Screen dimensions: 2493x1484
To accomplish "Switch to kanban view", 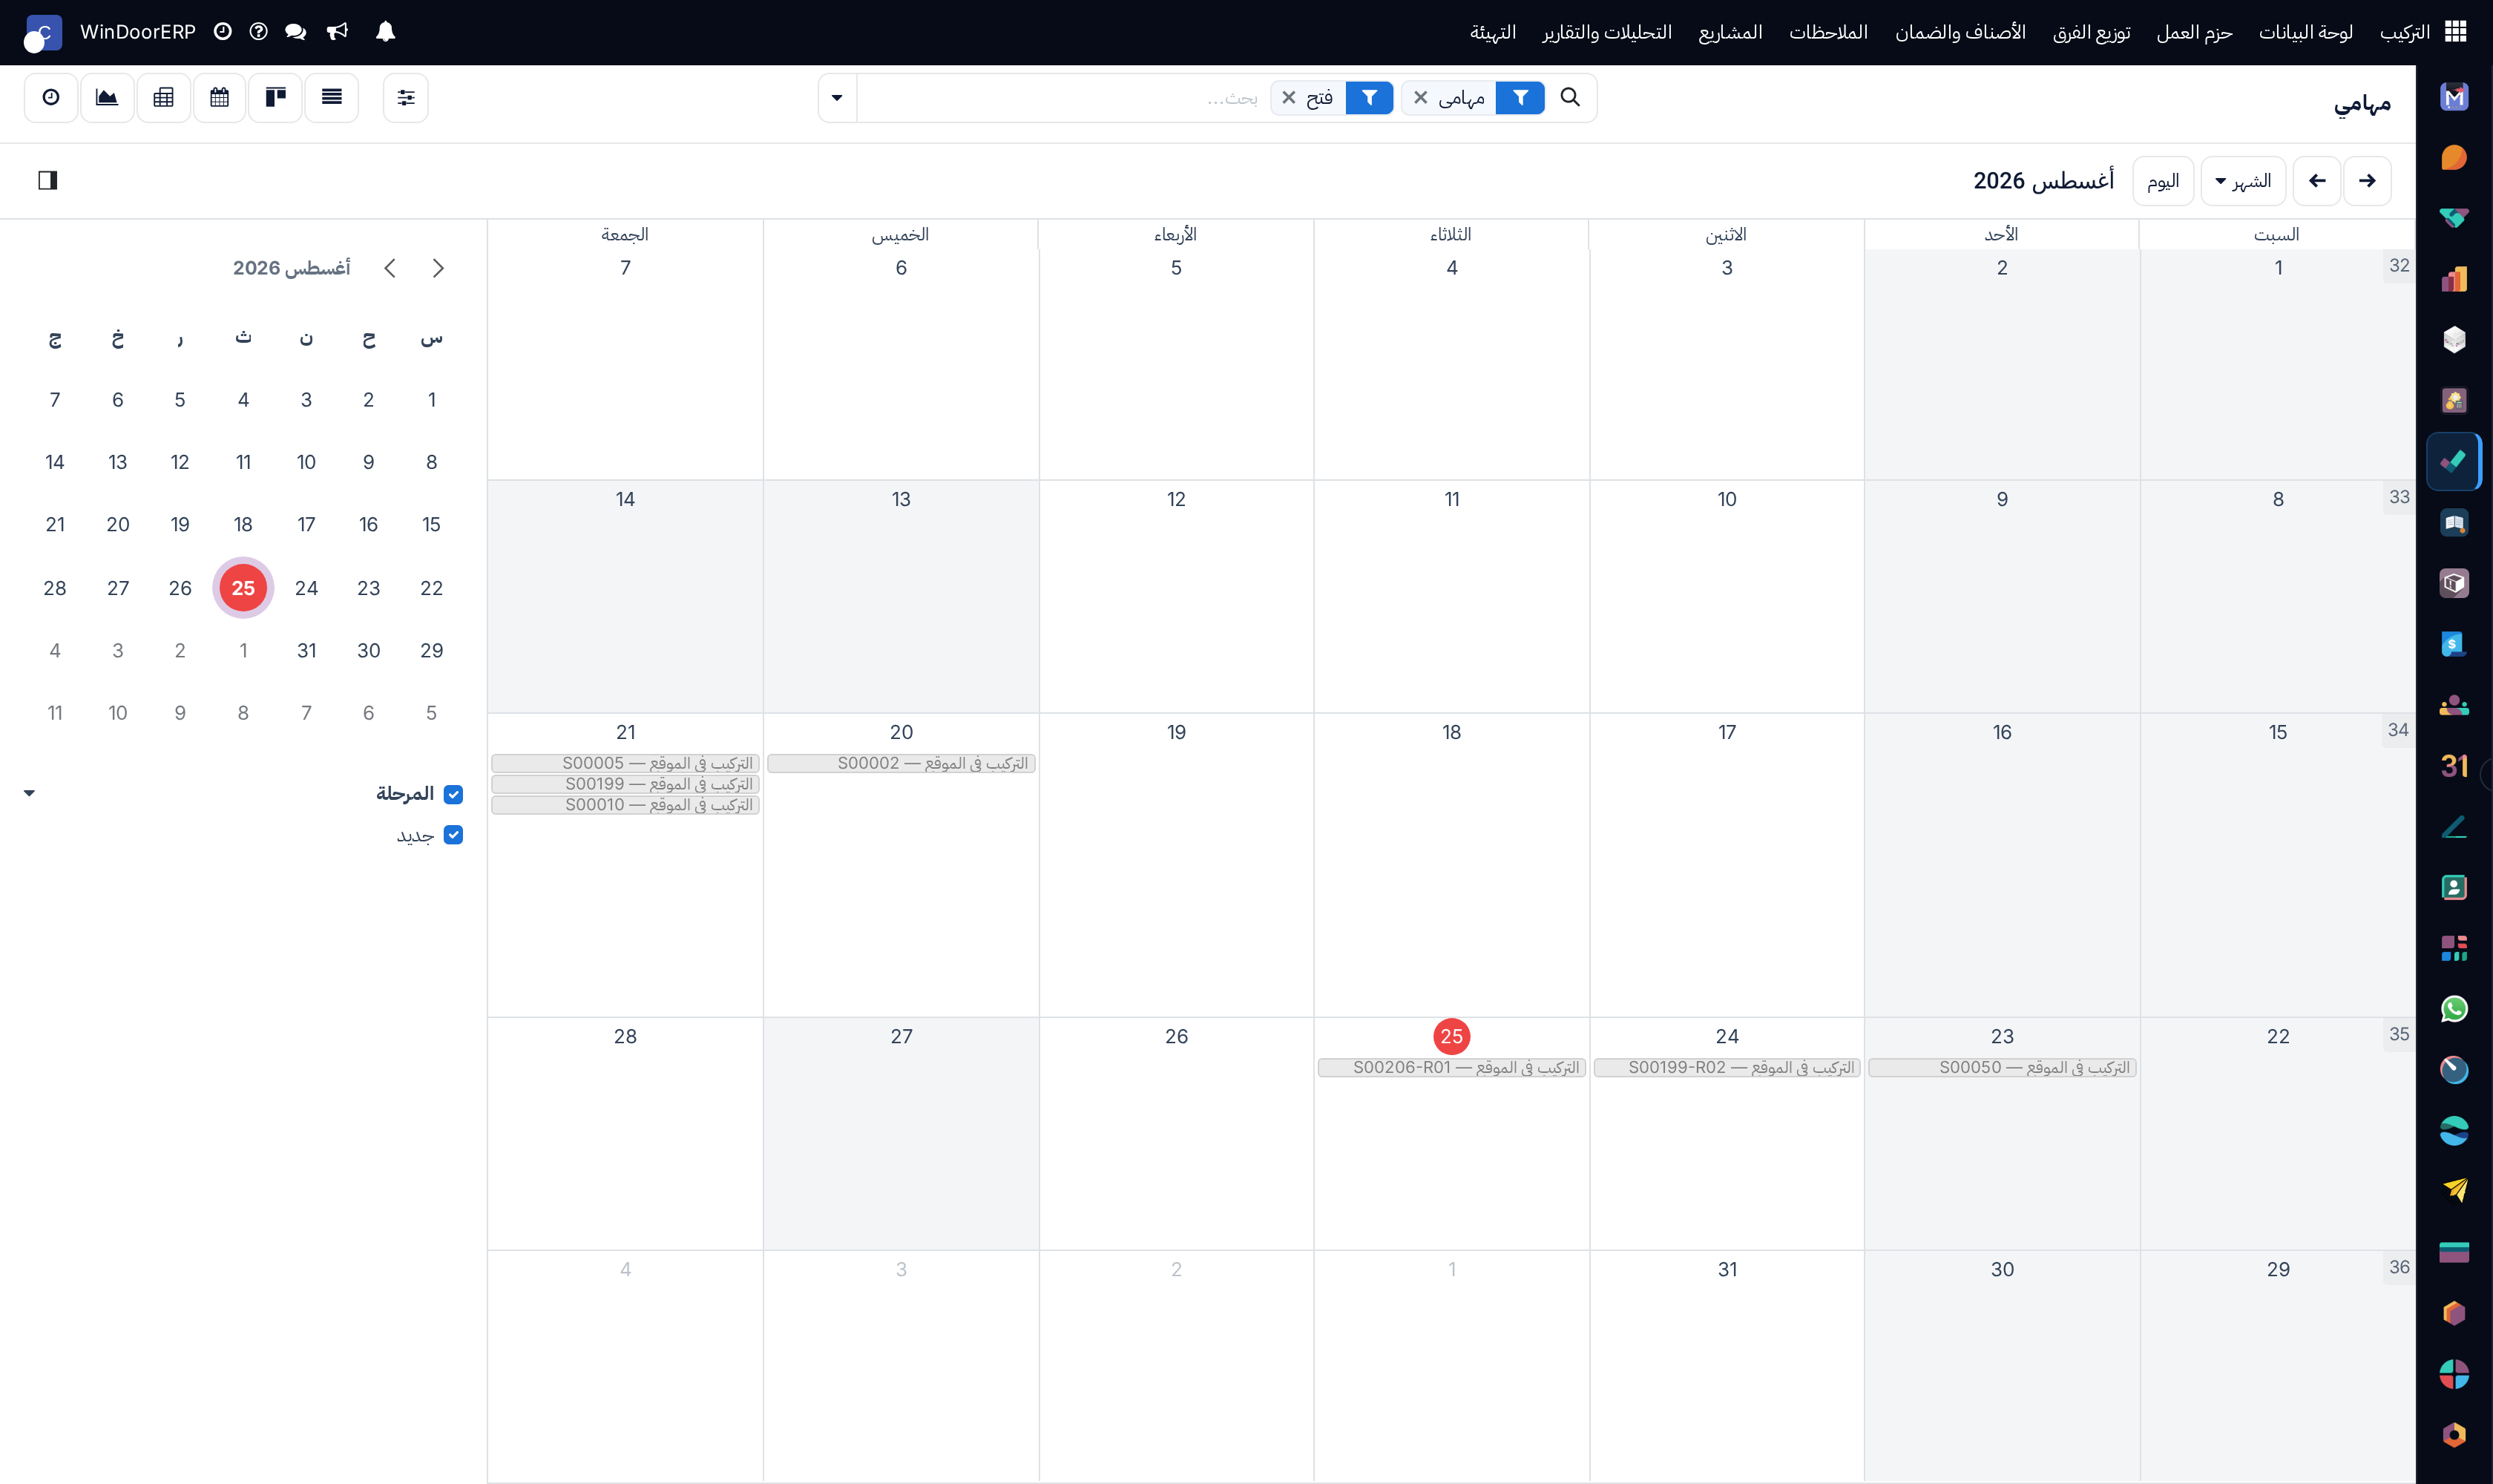I will click(x=275, y=97).
